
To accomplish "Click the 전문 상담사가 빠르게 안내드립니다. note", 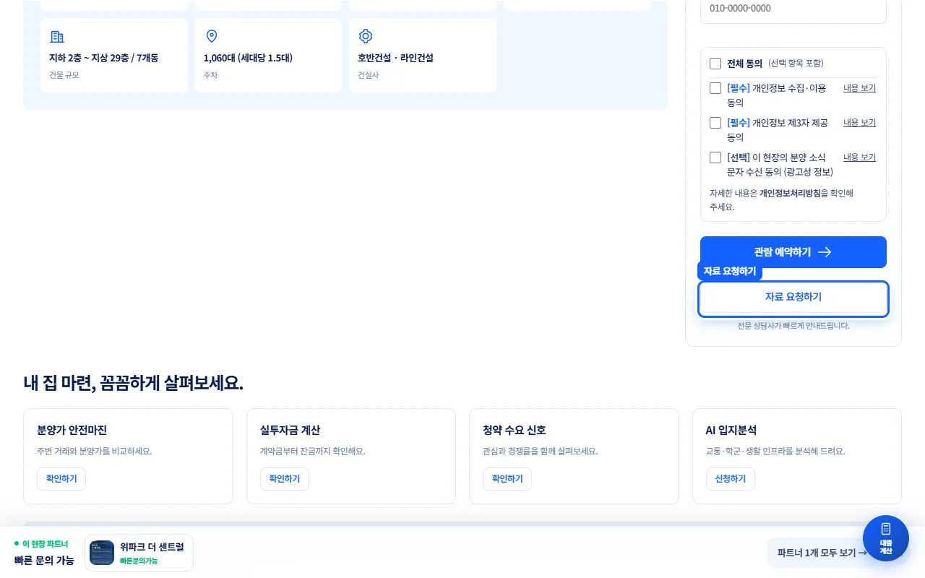I will tap(793, 326).
